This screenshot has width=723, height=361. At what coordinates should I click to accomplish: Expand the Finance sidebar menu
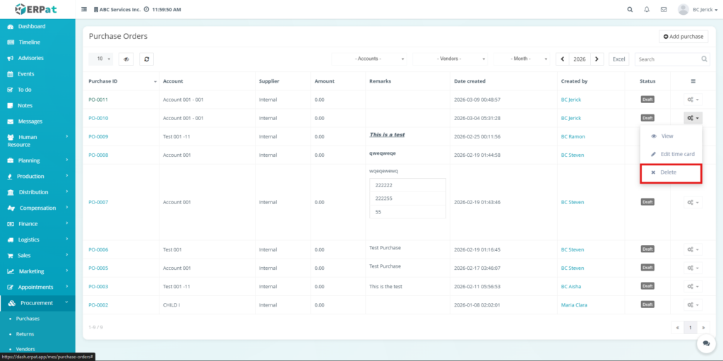[x=37, y=224]
